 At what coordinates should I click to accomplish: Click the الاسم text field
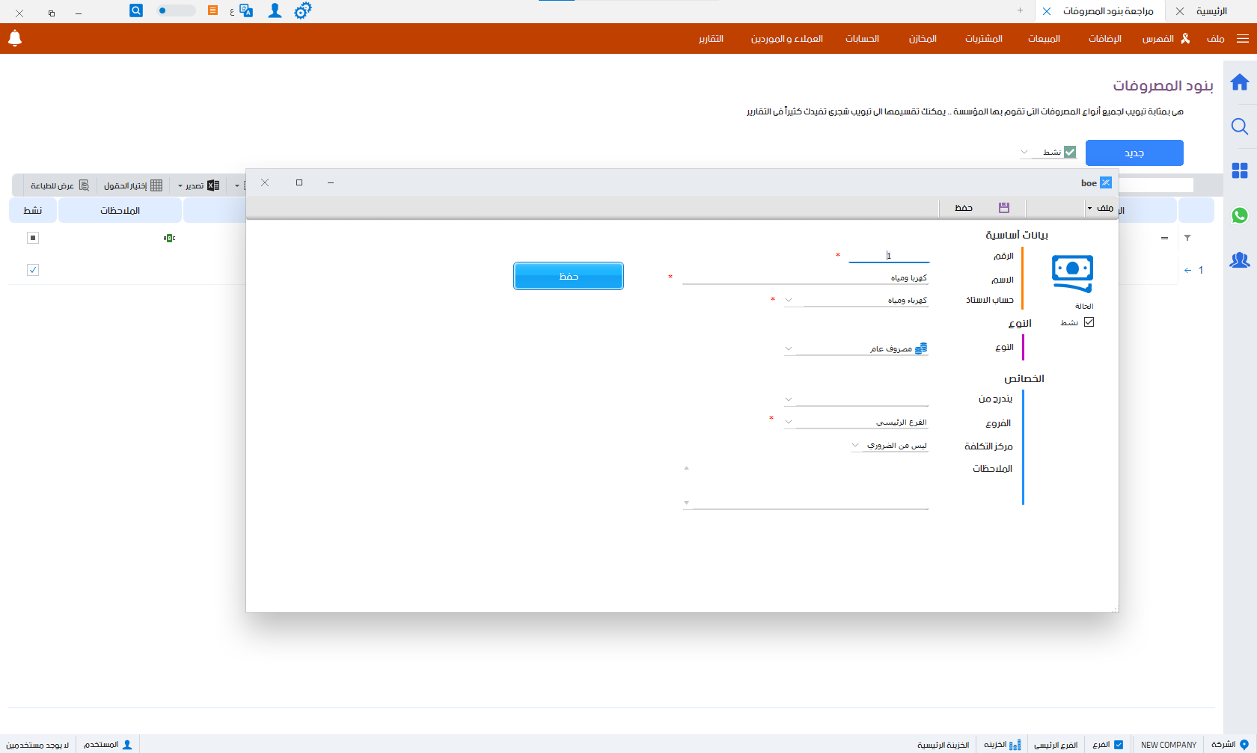coord(804,278)
